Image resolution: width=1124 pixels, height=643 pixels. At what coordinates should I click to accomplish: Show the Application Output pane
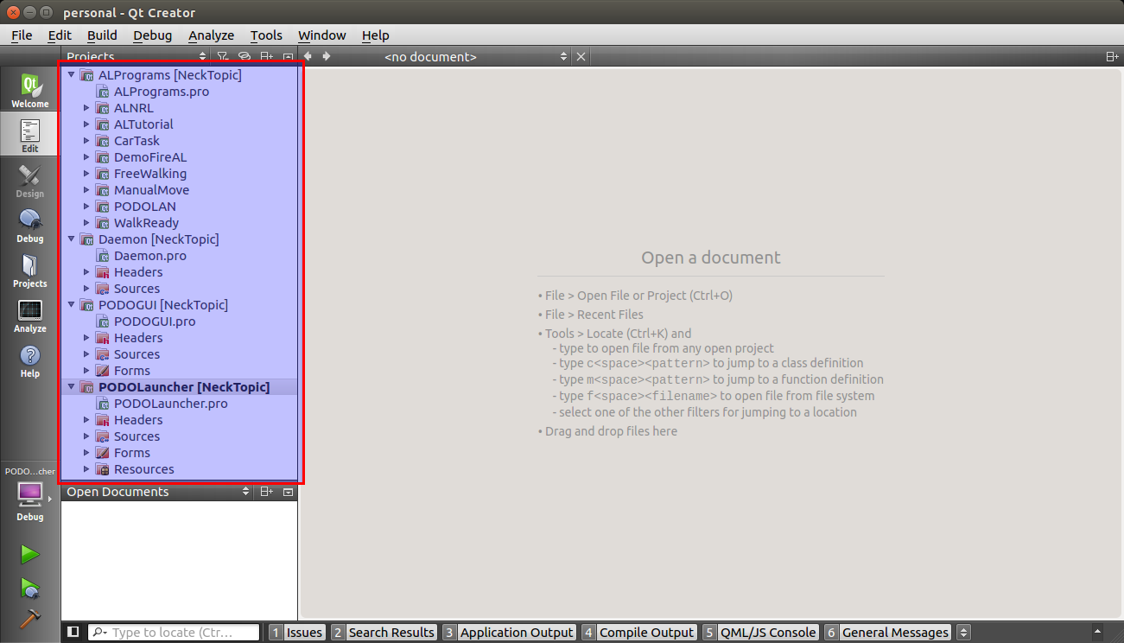click(508, 633)
